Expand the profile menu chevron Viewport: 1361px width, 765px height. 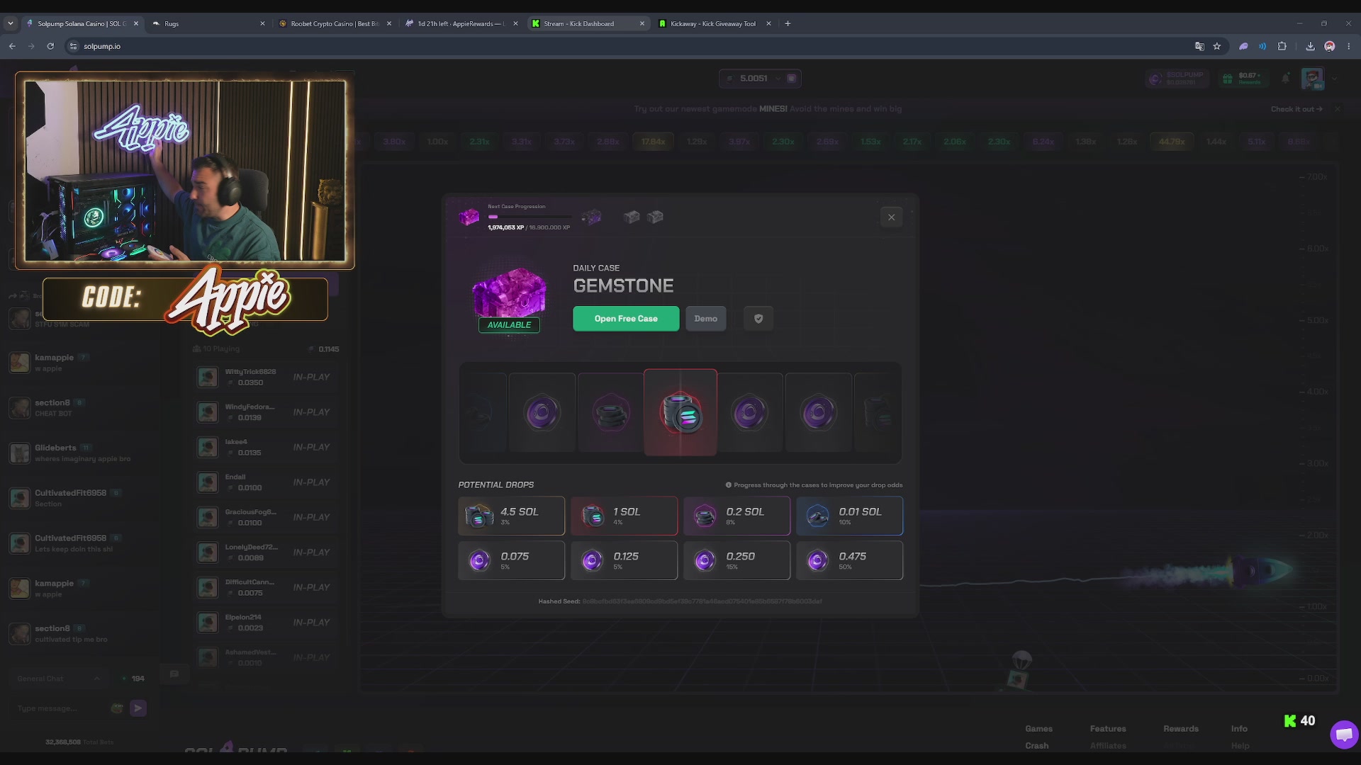point(1335,79)
